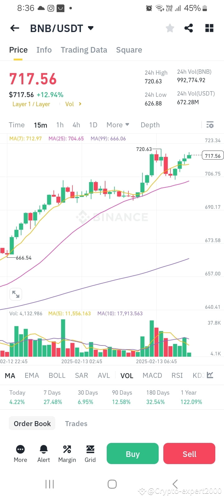Open the share icon
224x498 pixels.
click(x=189, y=28)
